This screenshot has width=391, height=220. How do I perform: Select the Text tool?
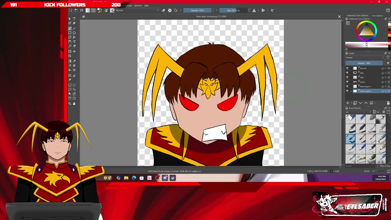click(x=74, y=19)
